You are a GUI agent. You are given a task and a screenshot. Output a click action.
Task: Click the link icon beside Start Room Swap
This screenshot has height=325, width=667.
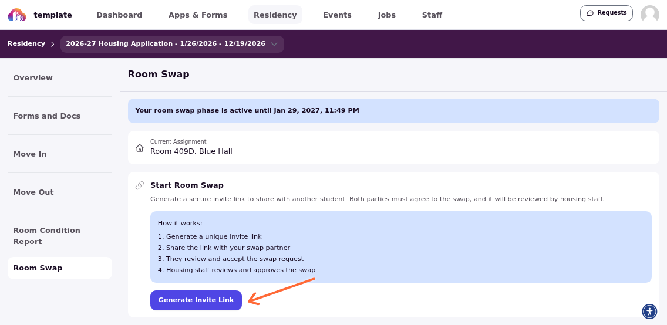pos(140,185)
